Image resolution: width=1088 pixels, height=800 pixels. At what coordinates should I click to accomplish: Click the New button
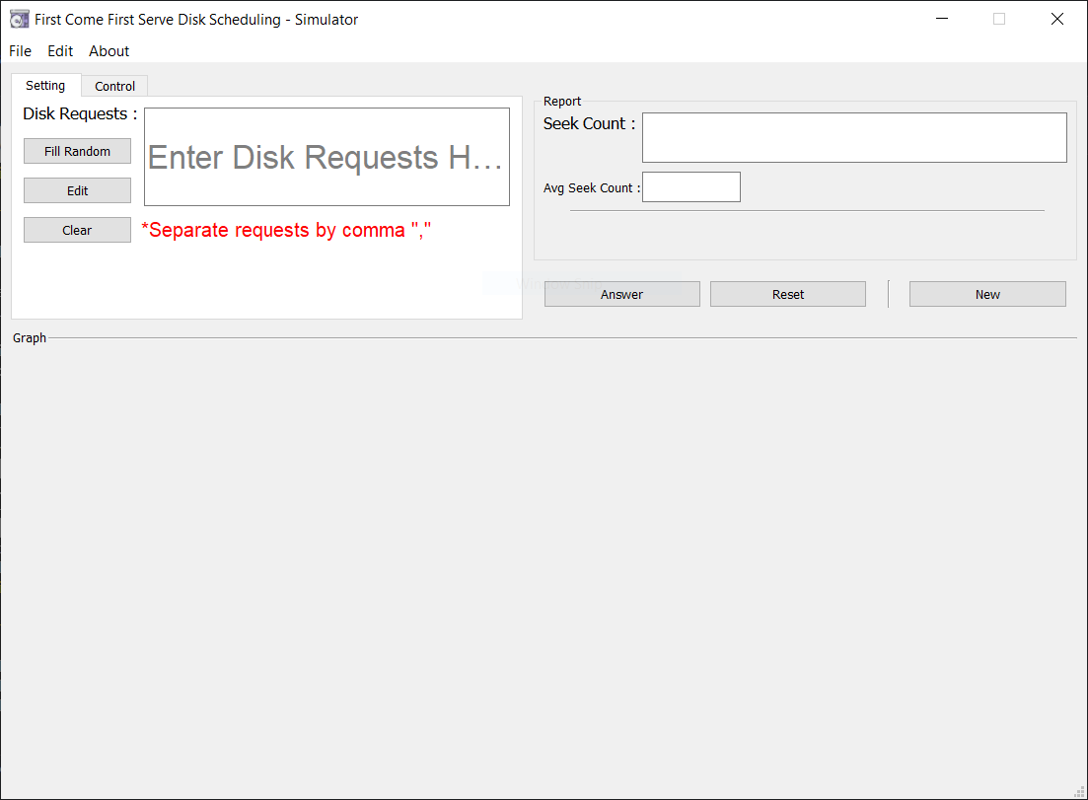987,294
